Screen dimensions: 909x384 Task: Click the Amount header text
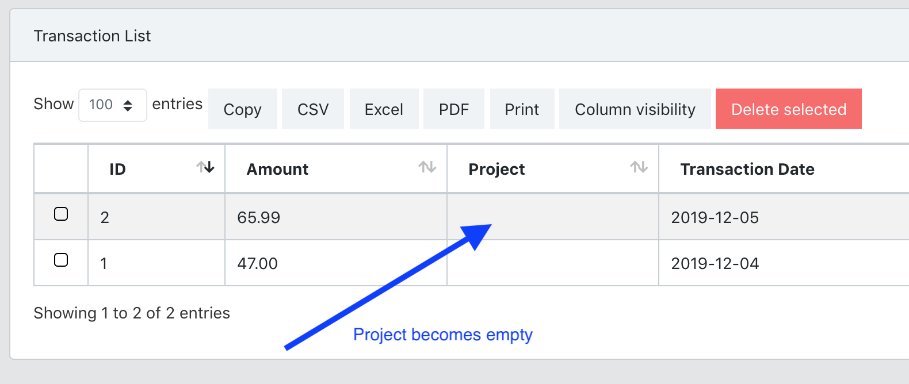click(278, 169)
